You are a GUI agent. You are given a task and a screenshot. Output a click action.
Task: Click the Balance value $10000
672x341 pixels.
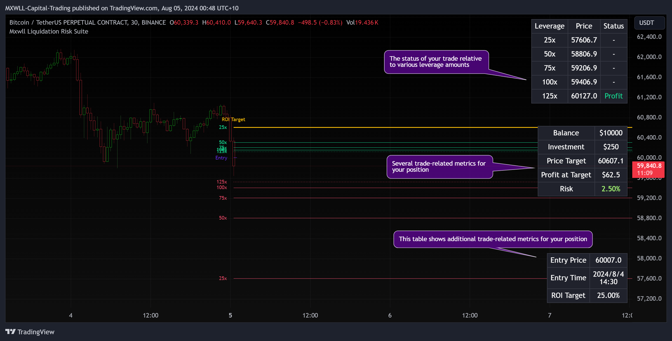click(611, 133)
